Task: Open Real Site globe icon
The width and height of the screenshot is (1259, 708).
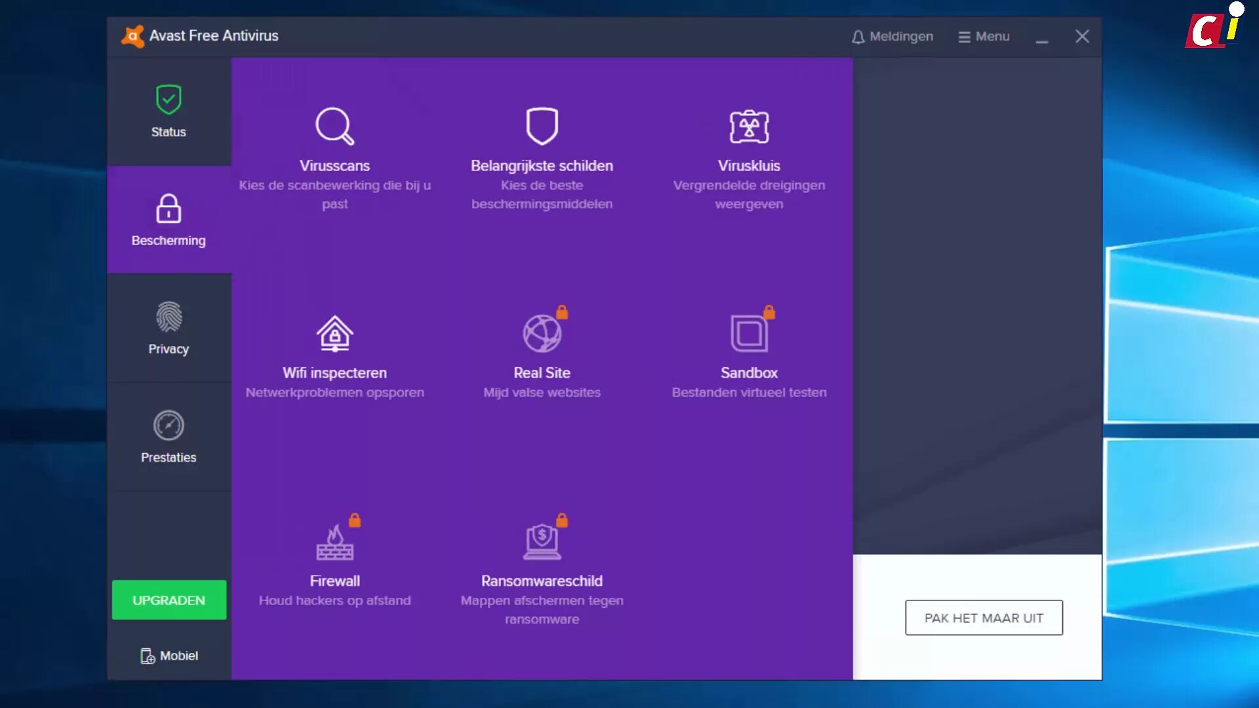Action: 542,333
